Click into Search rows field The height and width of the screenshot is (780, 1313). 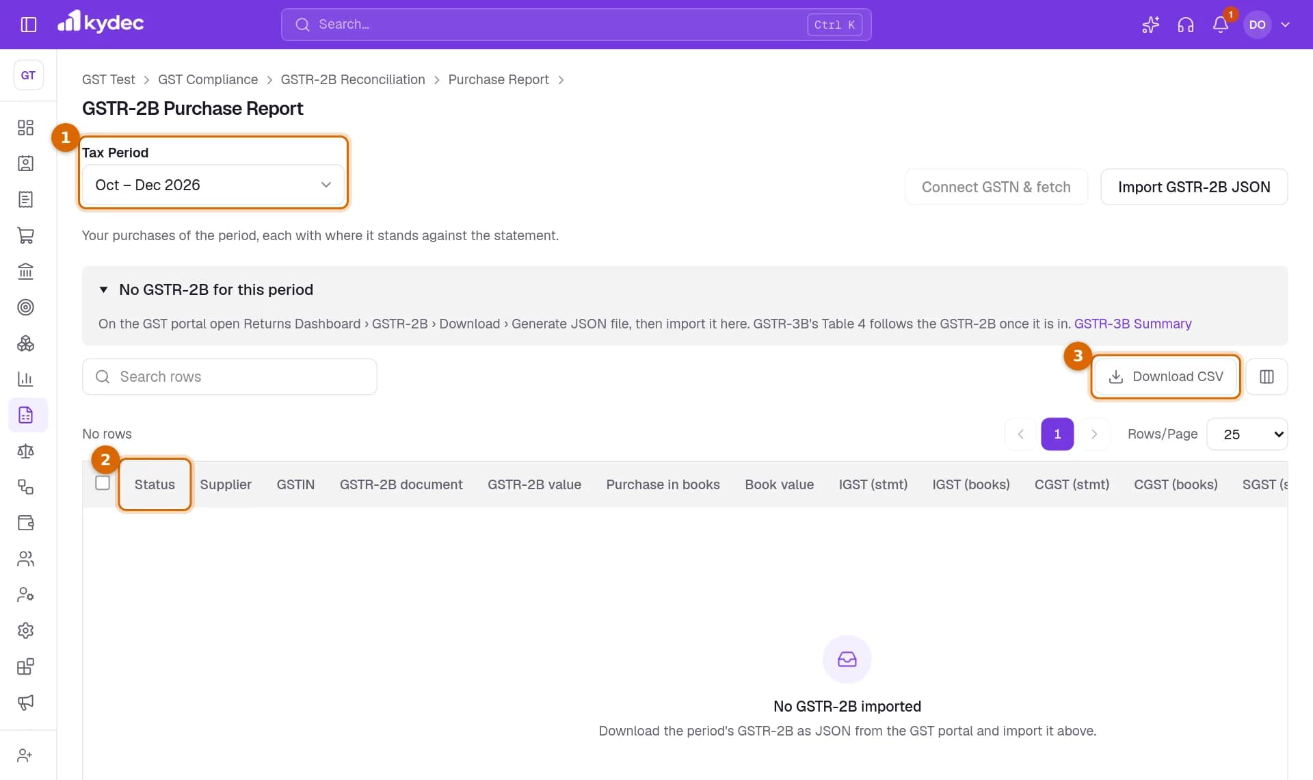[230, 377]
